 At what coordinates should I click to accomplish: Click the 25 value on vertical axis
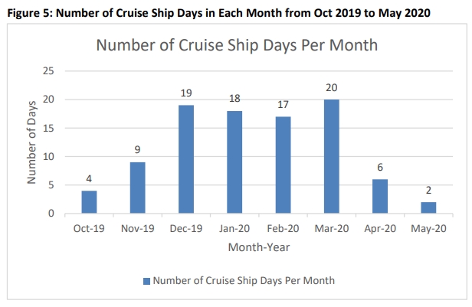tap(48, 71)
